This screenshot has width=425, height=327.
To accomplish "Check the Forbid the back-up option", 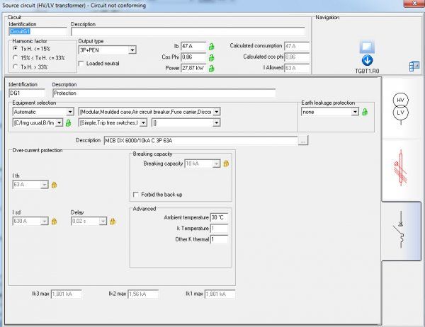I will tap(136, 195).
